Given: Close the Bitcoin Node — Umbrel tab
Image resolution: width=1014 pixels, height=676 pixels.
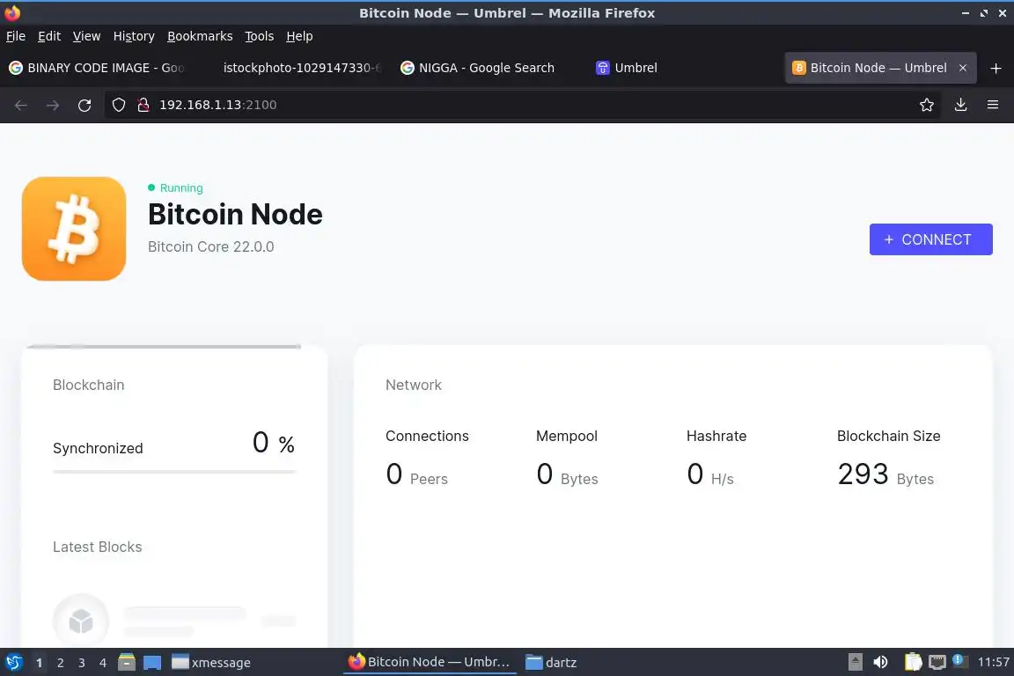Looking at the screenshot, I should coord(963,68).
